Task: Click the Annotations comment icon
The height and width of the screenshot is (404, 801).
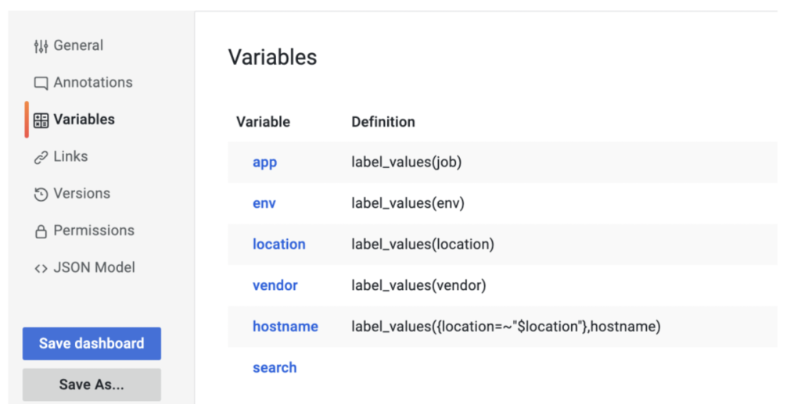Action: [41, 83]
